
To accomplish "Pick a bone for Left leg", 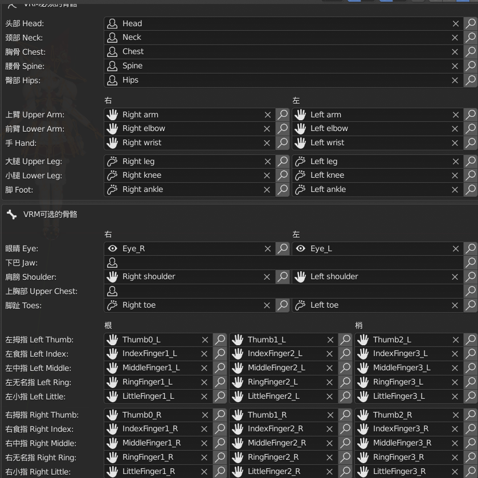I will coord(471,161).
